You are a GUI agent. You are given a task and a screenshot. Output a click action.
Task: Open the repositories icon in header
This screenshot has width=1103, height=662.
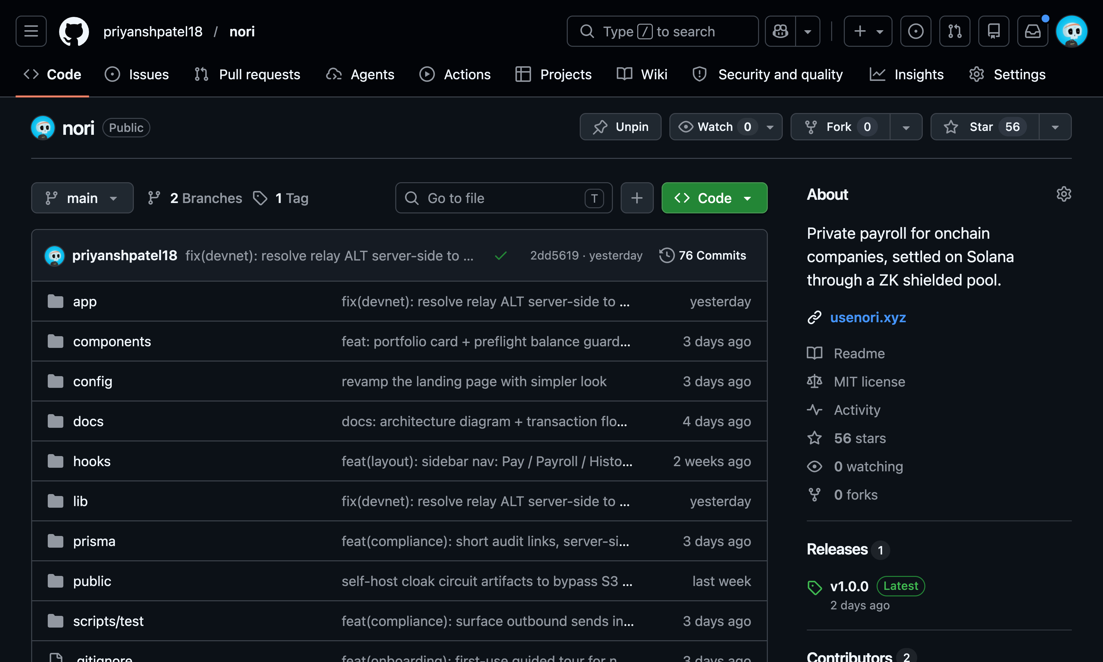[994, 31]
